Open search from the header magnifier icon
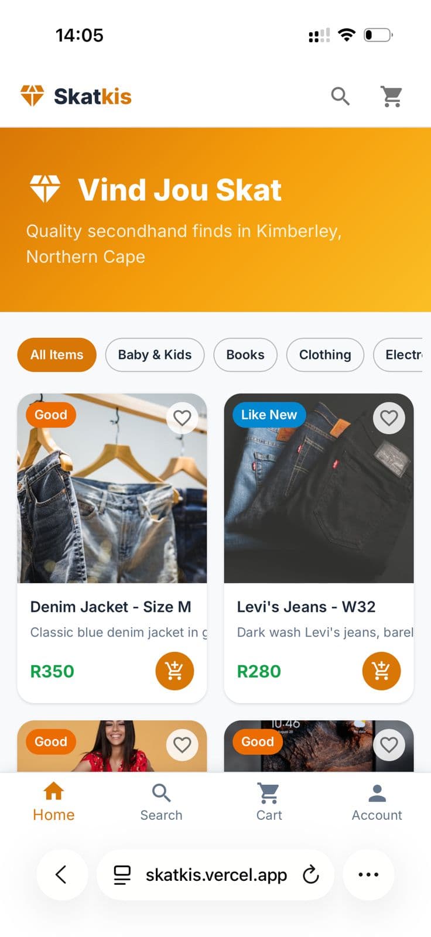 340,96
